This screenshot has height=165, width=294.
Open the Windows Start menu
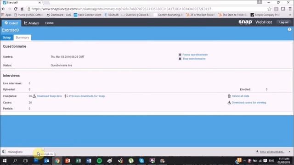click(5, 161)
